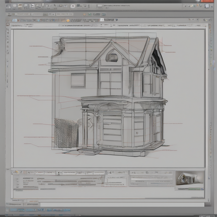This screenshot has width=217, height=217.
Task: Click the first icon in the top toolbar
Action: pos(8,6)
